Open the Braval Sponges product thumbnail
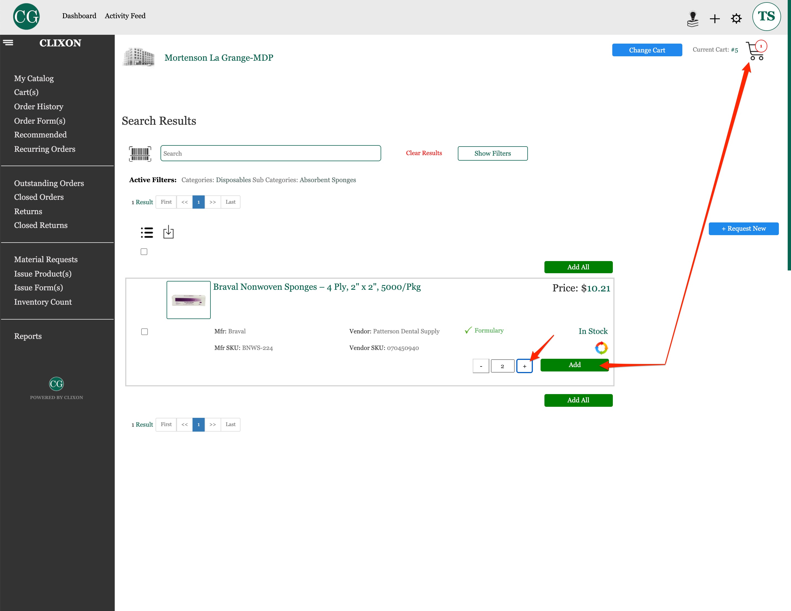This screenshot has height=611, width=791. [188, 300]
